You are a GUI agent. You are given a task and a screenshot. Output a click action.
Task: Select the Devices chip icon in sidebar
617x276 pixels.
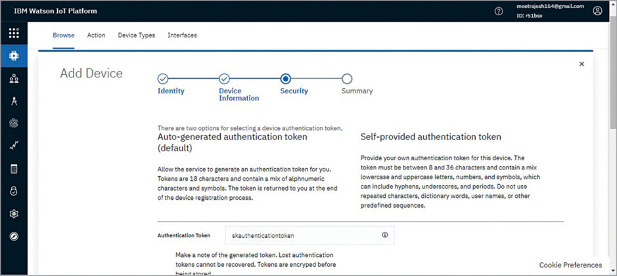14,56
